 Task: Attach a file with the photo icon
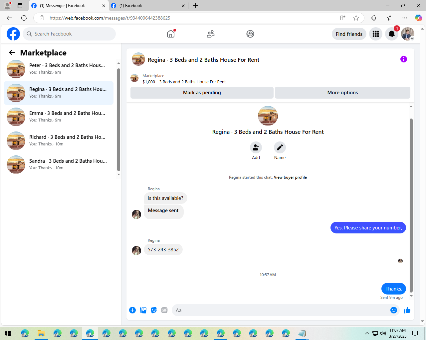coord(143,310)
